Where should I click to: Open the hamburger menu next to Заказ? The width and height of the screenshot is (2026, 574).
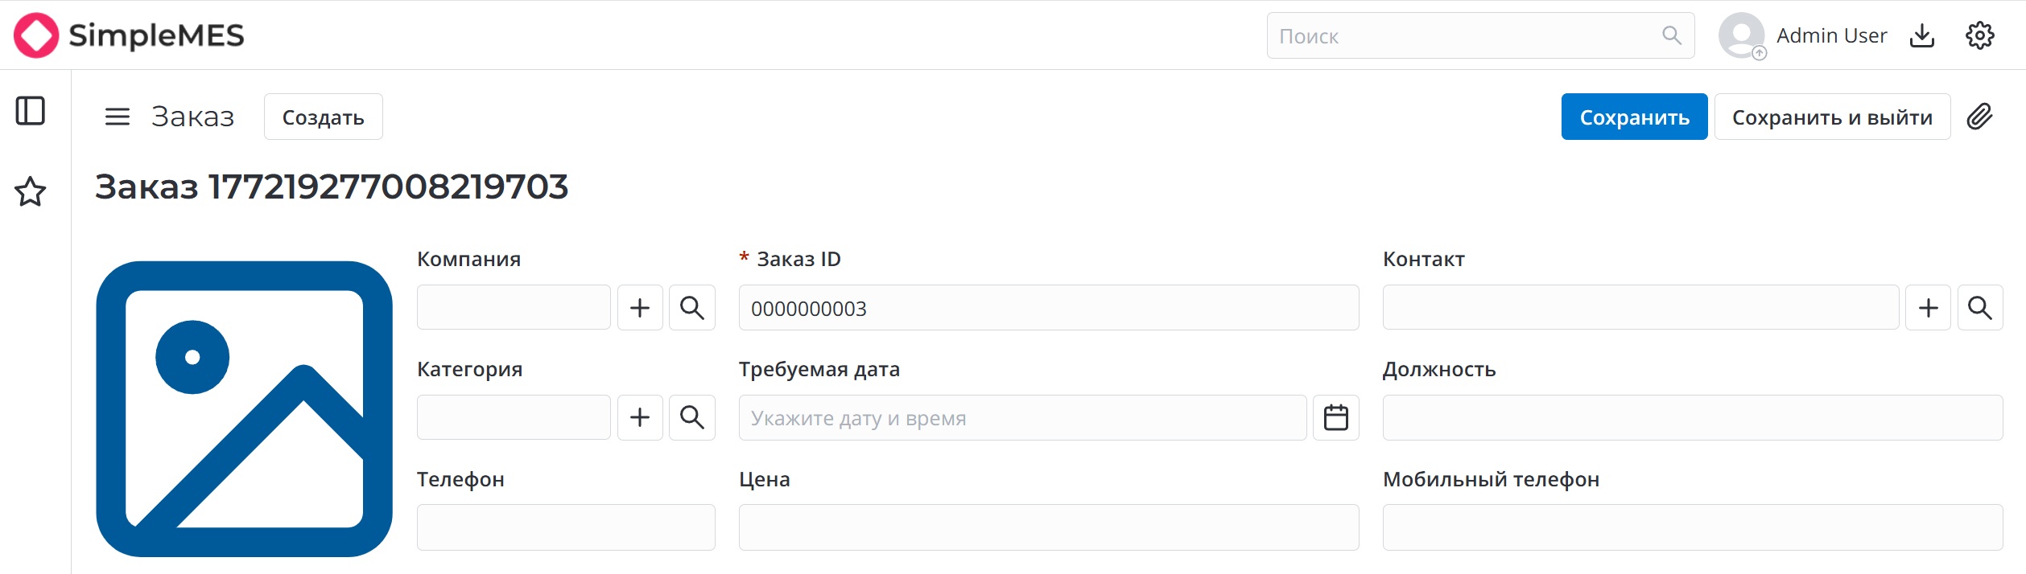coord(118,116)
